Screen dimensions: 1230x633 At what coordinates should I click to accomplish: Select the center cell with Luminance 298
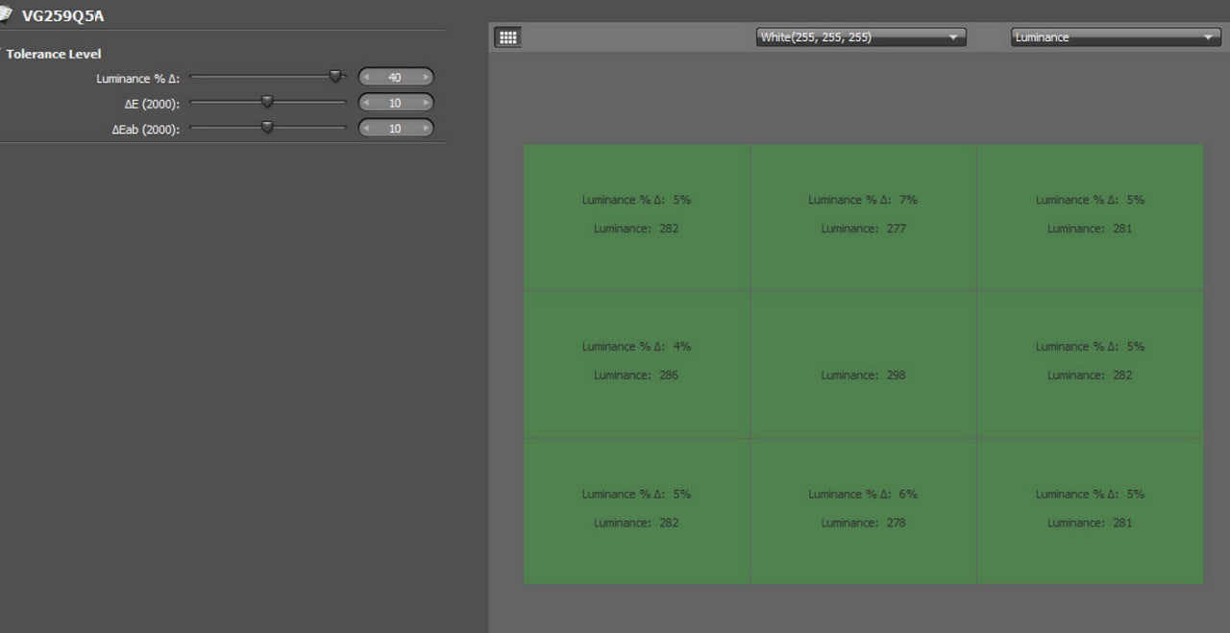(x=863, y=365)
